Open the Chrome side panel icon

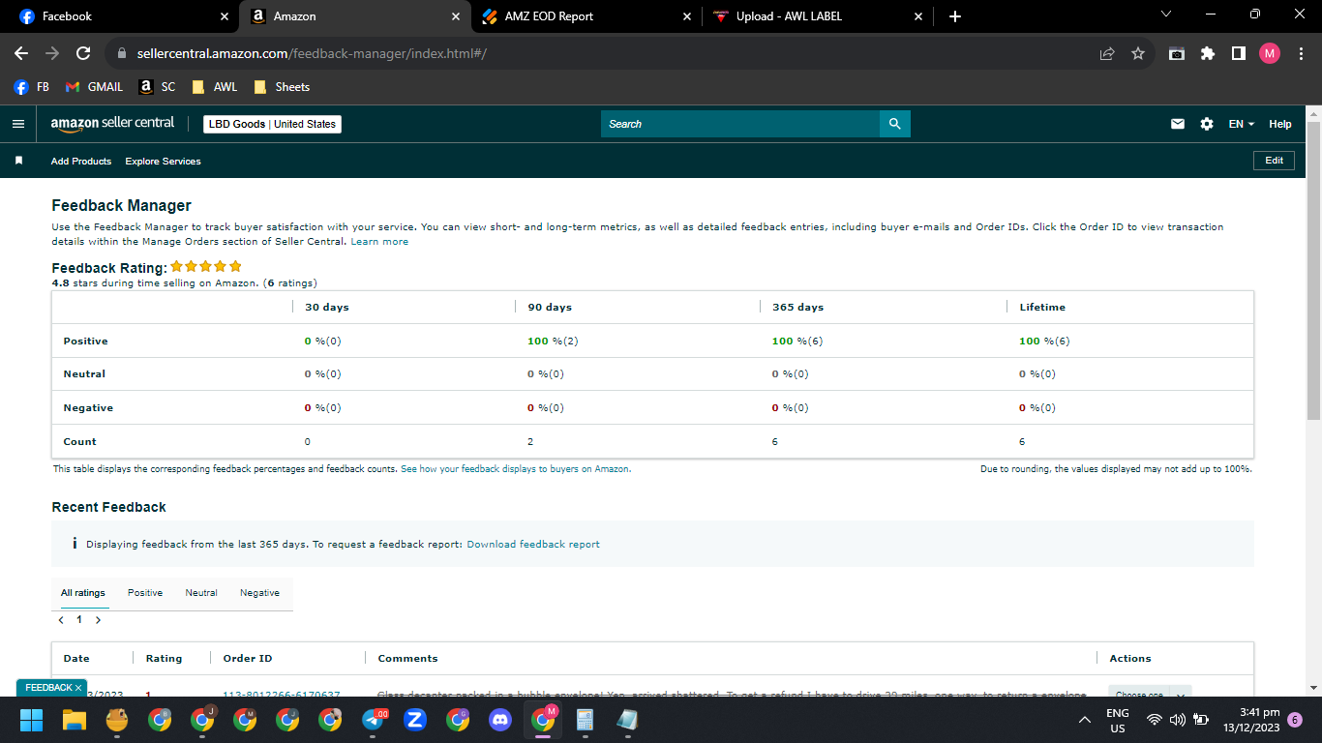[1239, 54]
